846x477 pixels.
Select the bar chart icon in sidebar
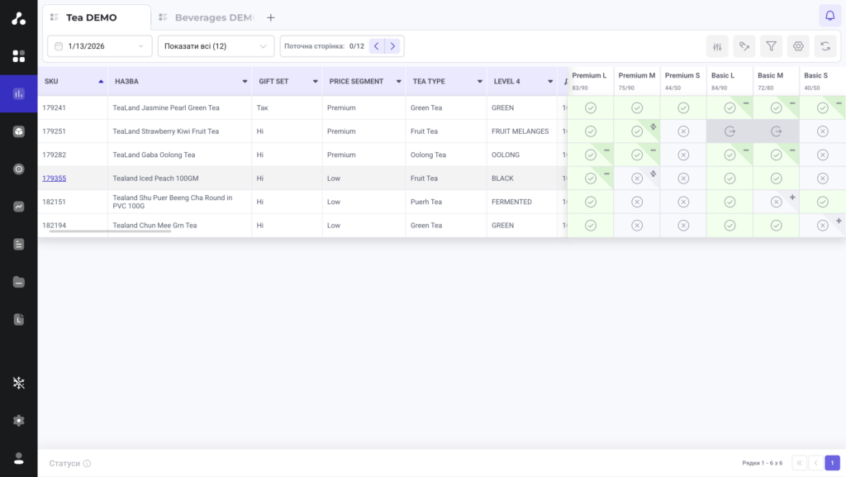[19, 94]
